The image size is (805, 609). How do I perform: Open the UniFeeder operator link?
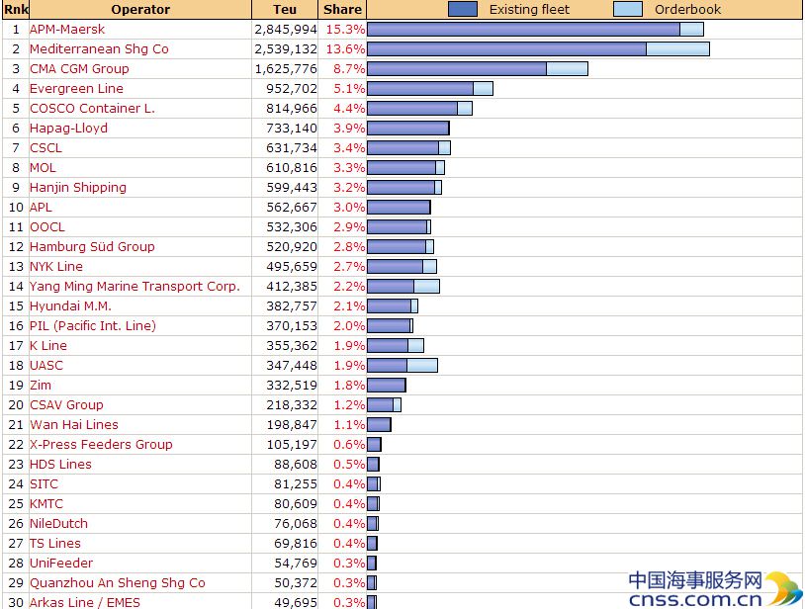coord(61,564)
